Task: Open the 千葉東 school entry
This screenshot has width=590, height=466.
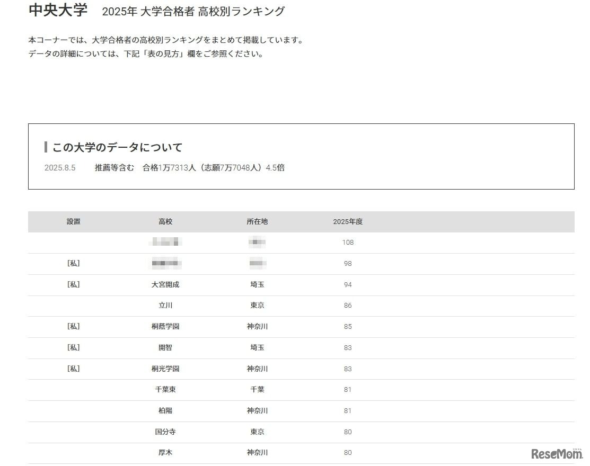Action: pyautogui.click(x=166, y=389)
